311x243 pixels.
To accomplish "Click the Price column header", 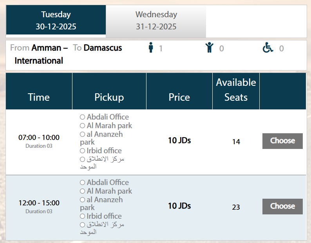I will 179,97.
